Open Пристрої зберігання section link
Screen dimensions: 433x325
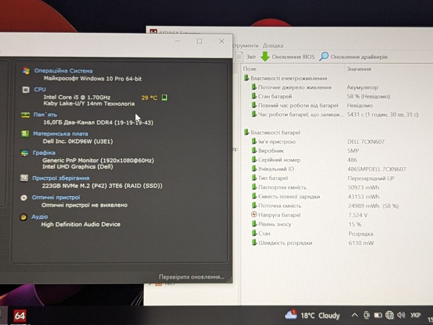coord(61,178)
